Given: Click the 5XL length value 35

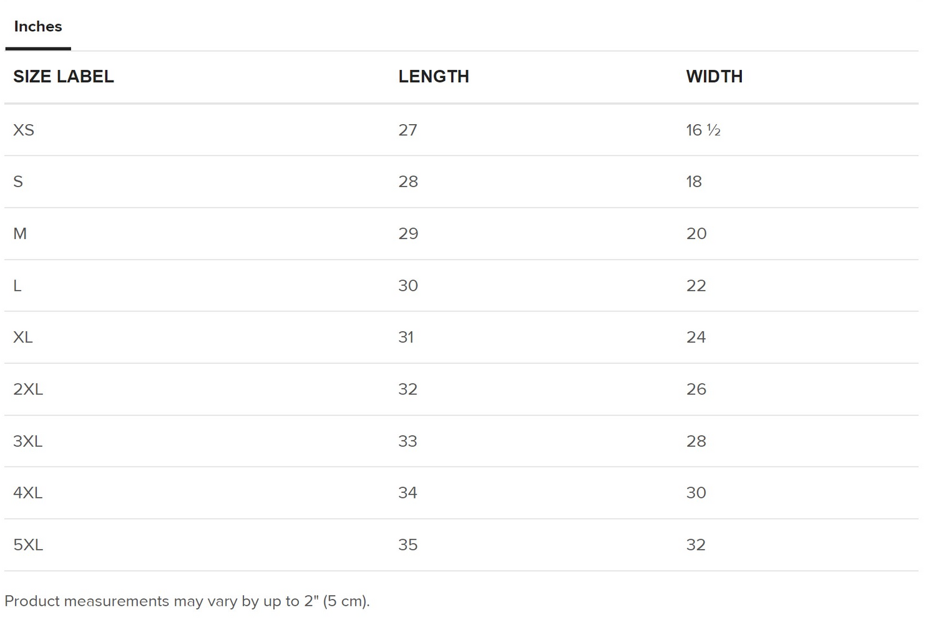Looking at the screenshot, I should (x=408, y=545).
